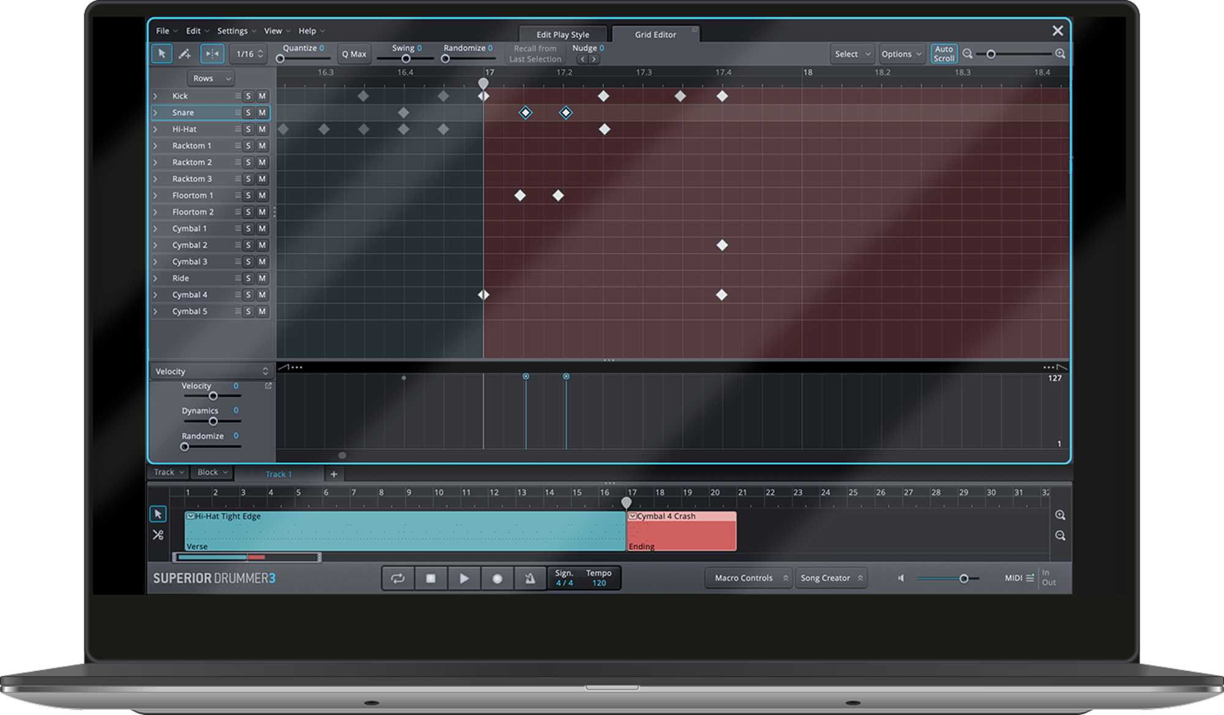The image size is (1224, 715).
Task: Open the Rows dropdown
Action: 211,78
